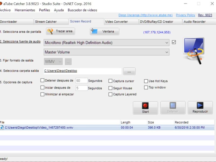Click the gray stop square icon
216x162 pixels.
pos(173,106)
